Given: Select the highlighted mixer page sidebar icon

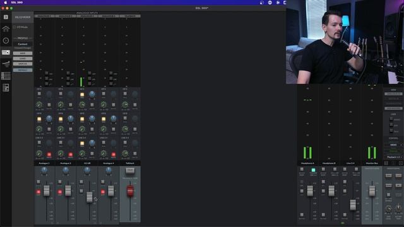Looking at the screenshot, I should [6, 52].
